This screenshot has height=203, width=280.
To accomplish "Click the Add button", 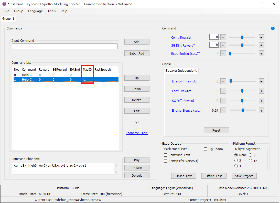I will (137, 42).
